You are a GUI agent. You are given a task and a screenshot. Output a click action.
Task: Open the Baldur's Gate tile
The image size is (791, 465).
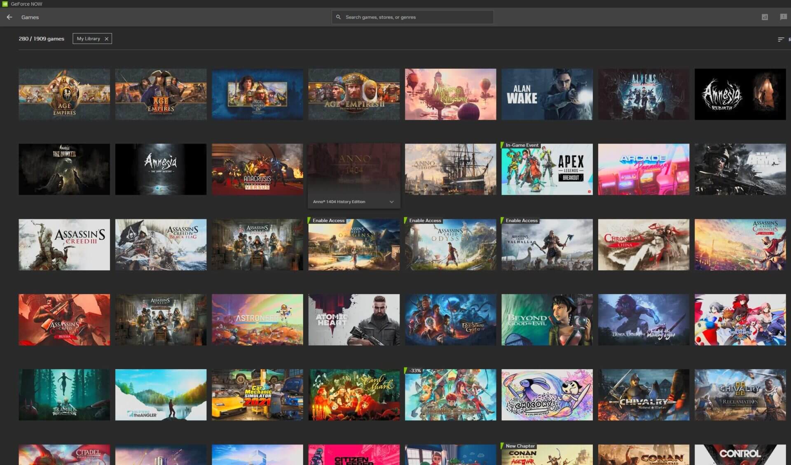click(x=450, y=320)
